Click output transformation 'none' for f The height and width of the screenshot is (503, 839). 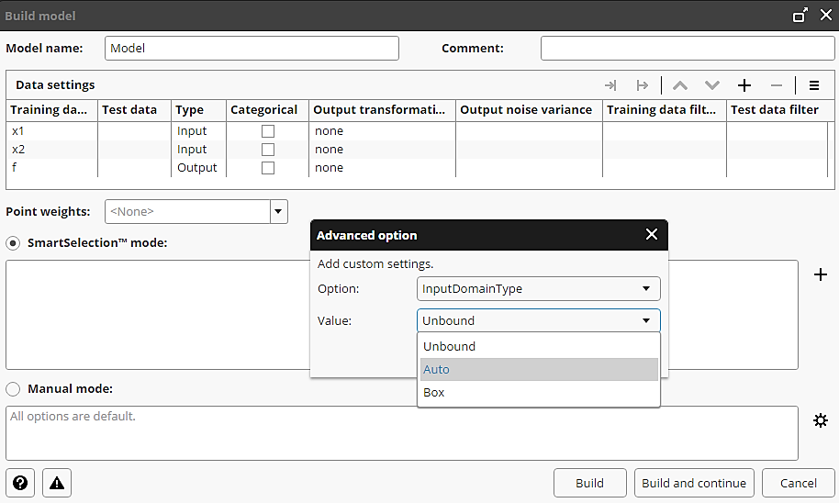tap(382, 167)
